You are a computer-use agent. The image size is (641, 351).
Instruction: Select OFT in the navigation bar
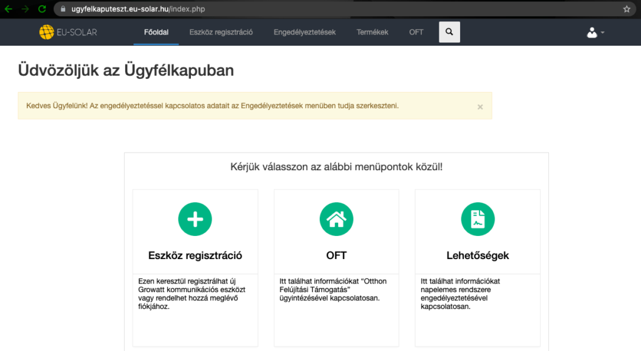416,33
